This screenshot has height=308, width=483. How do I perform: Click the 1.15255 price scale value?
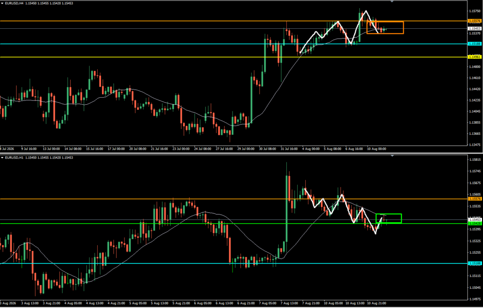point(475,252)
